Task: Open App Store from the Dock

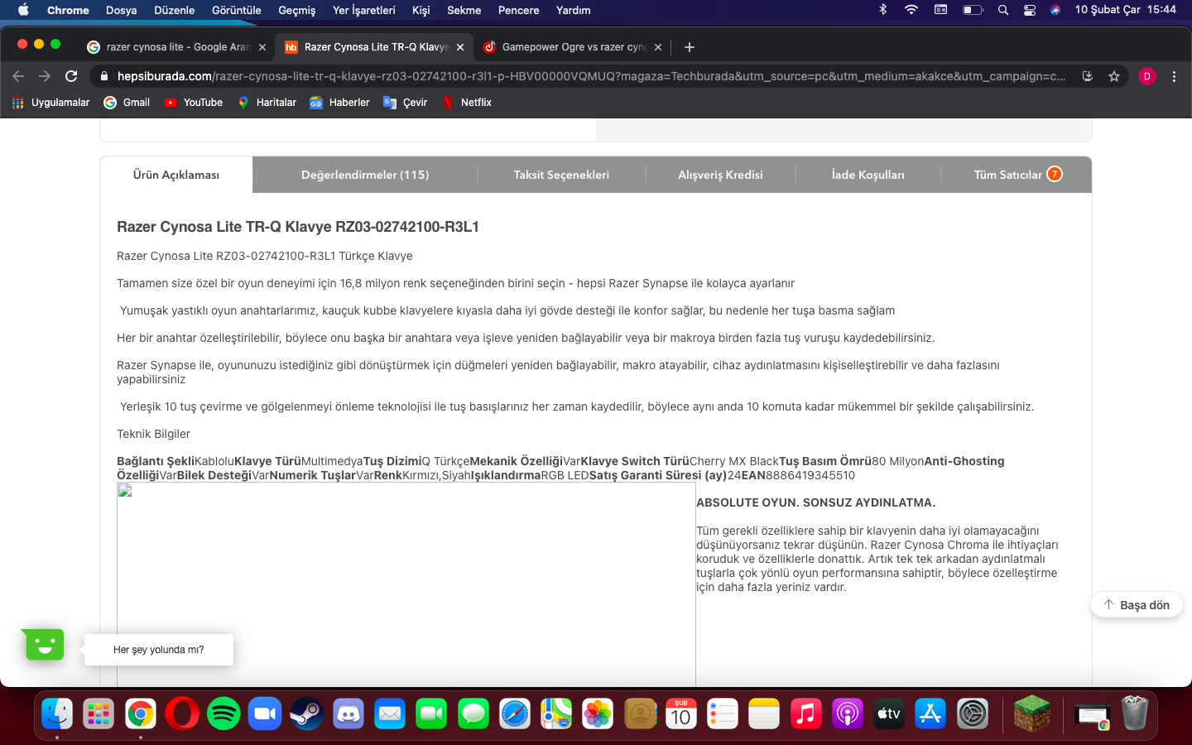Action: [930, 714]
